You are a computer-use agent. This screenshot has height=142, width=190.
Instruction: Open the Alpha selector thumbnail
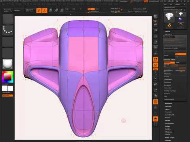click(8, 42)
